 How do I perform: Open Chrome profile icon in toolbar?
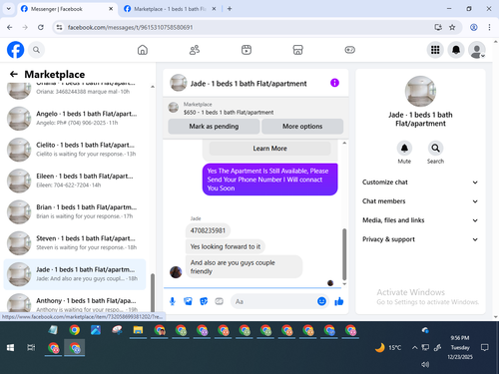[474, 27]
